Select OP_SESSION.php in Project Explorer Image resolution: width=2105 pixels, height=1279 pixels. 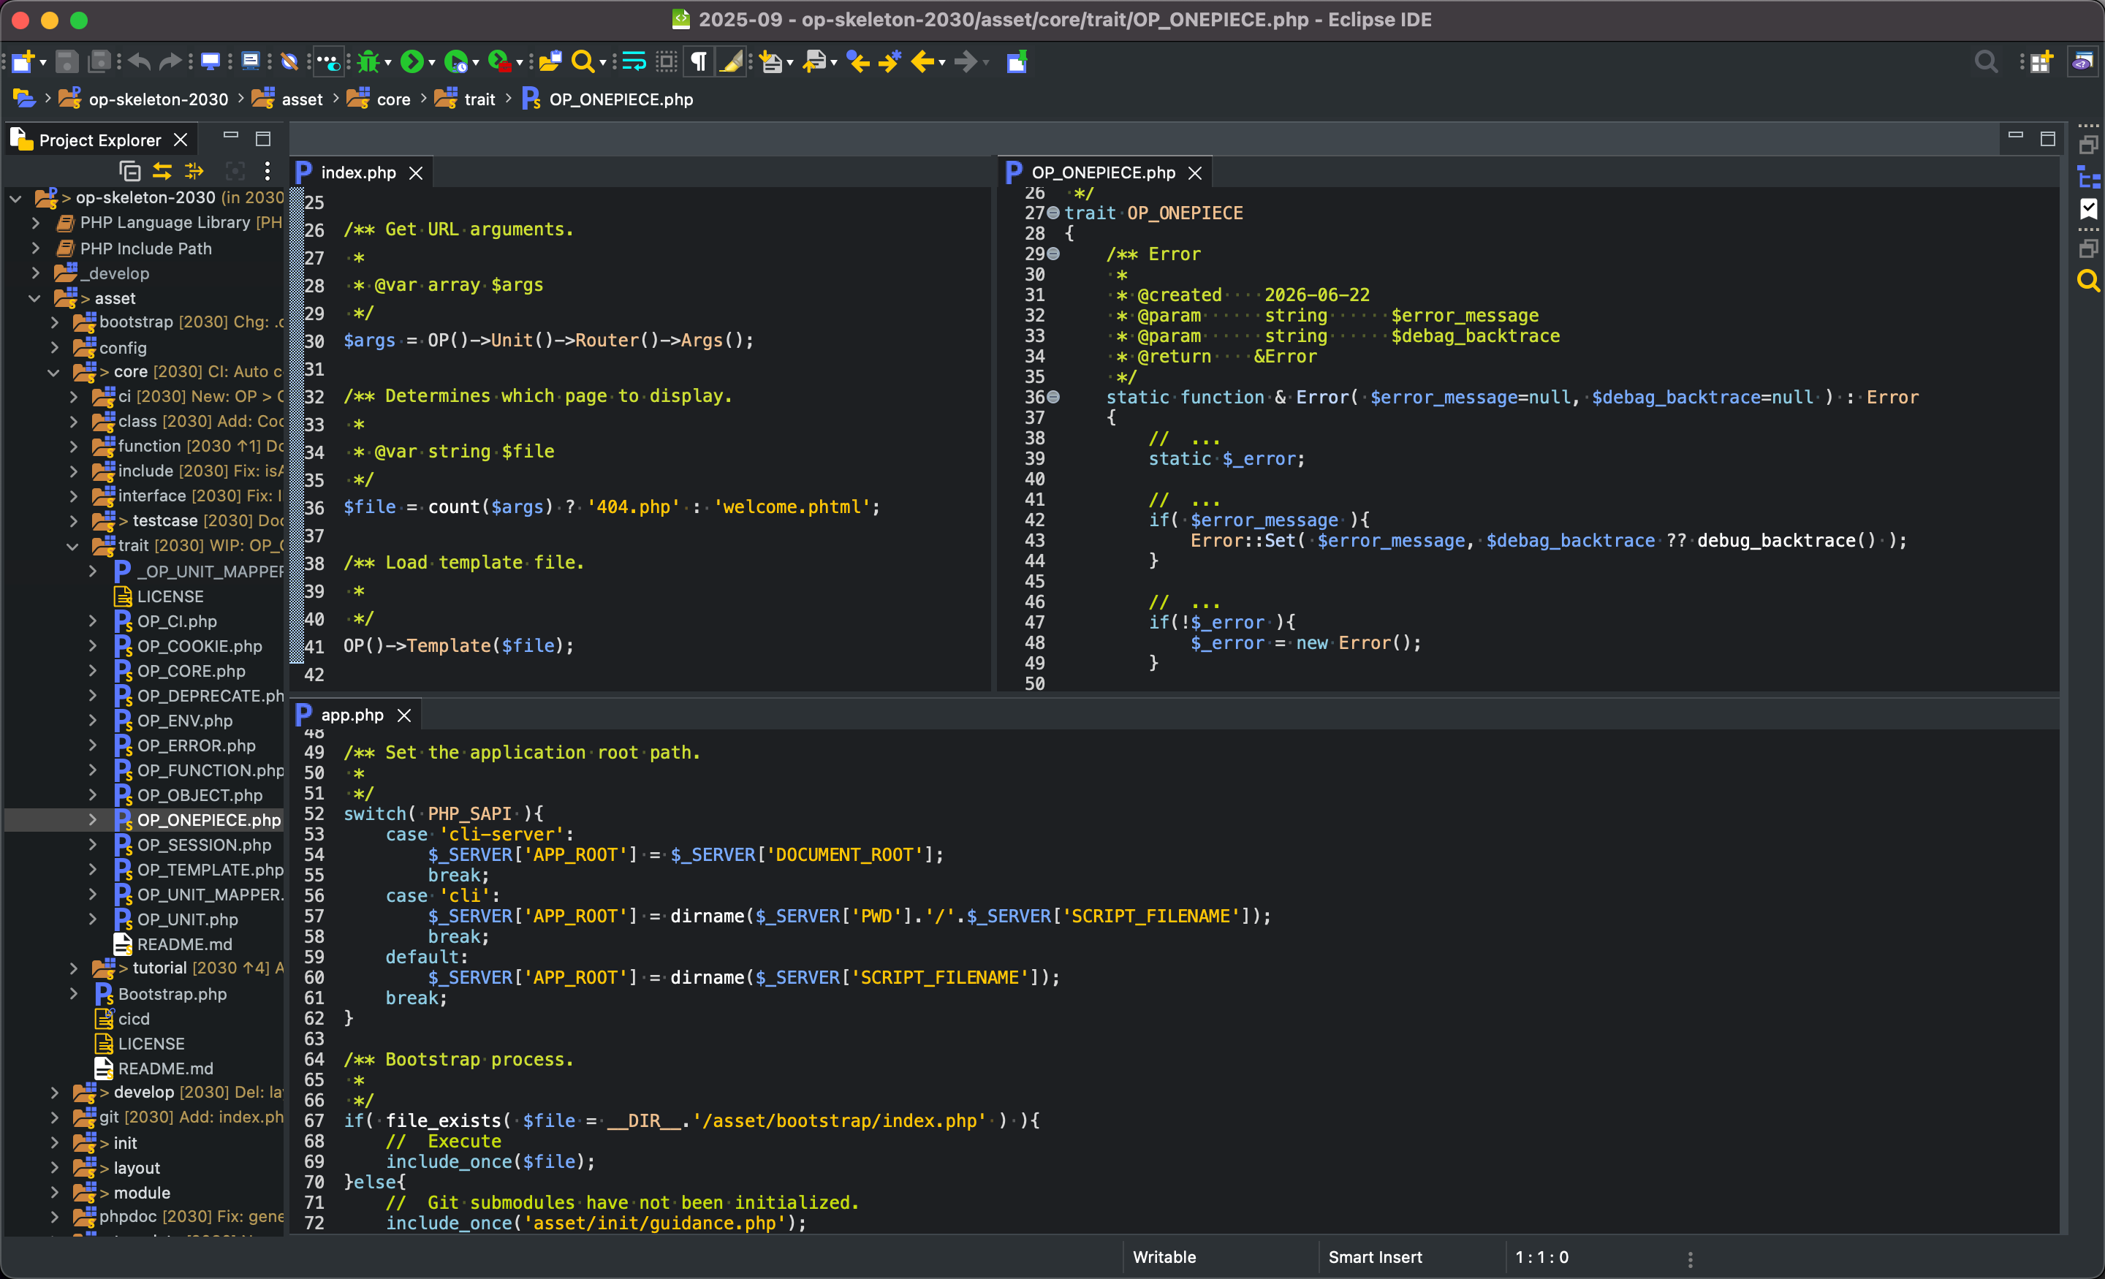pyautogui.click(x=203, y=845)
